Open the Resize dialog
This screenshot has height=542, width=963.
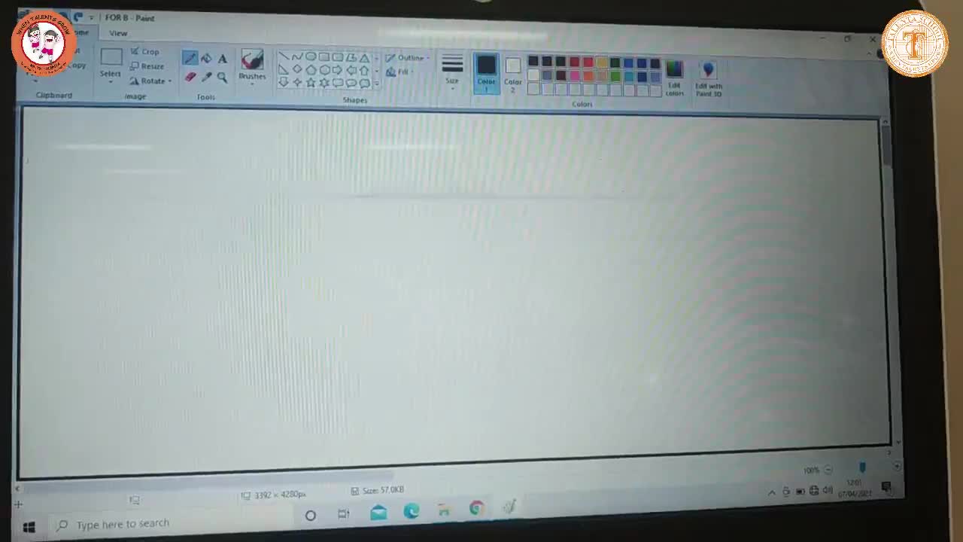pyautogui.click(x=147, y=66)
